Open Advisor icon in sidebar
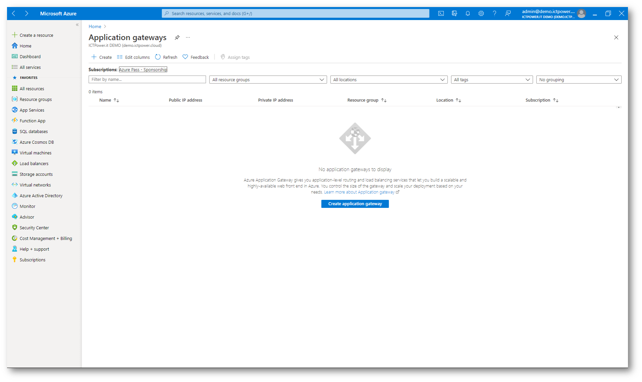This screenshot has height=382, width=642. point(15,217)
